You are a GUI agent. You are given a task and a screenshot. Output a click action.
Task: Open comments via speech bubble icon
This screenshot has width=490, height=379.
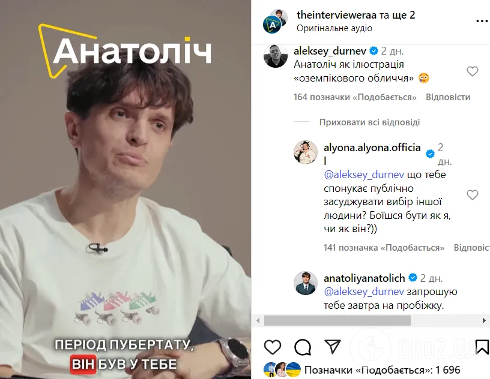pos(303,347)
